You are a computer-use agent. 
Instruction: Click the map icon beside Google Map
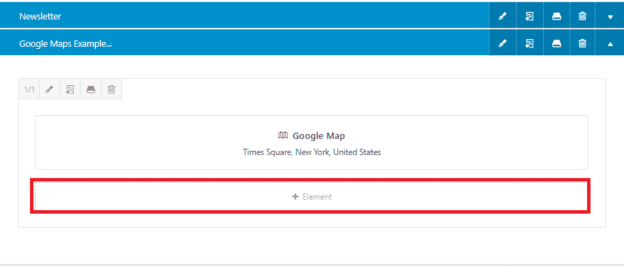(x=282, y=135)
